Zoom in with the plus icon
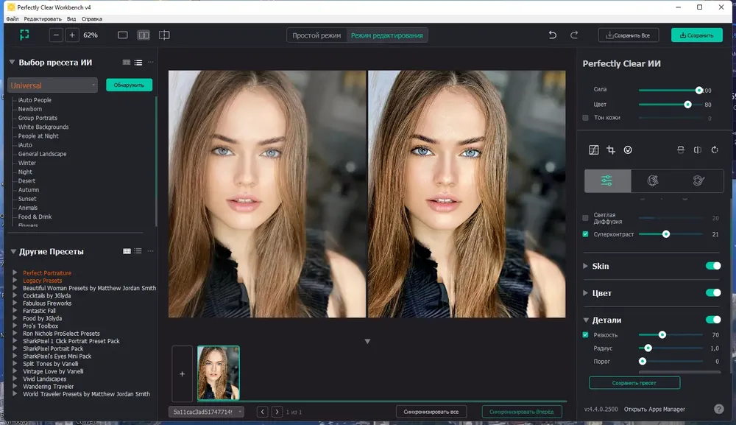736x425 pixels. [72, 35]
